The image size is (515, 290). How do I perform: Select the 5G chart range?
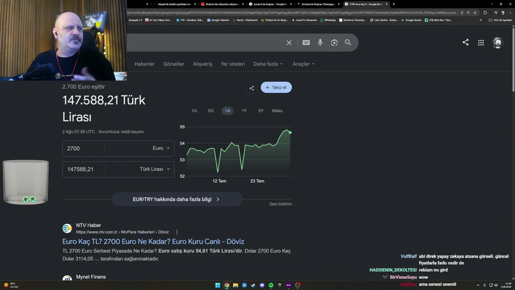tap(211, 111)
